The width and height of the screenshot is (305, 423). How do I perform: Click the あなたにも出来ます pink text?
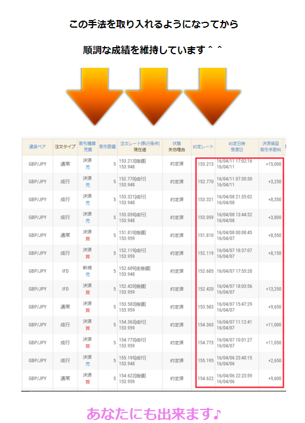(x=154, y=414)
